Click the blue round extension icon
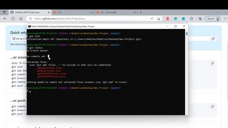Screen dimensions: 228x128 pyautogui.click(x=183, y=18)
